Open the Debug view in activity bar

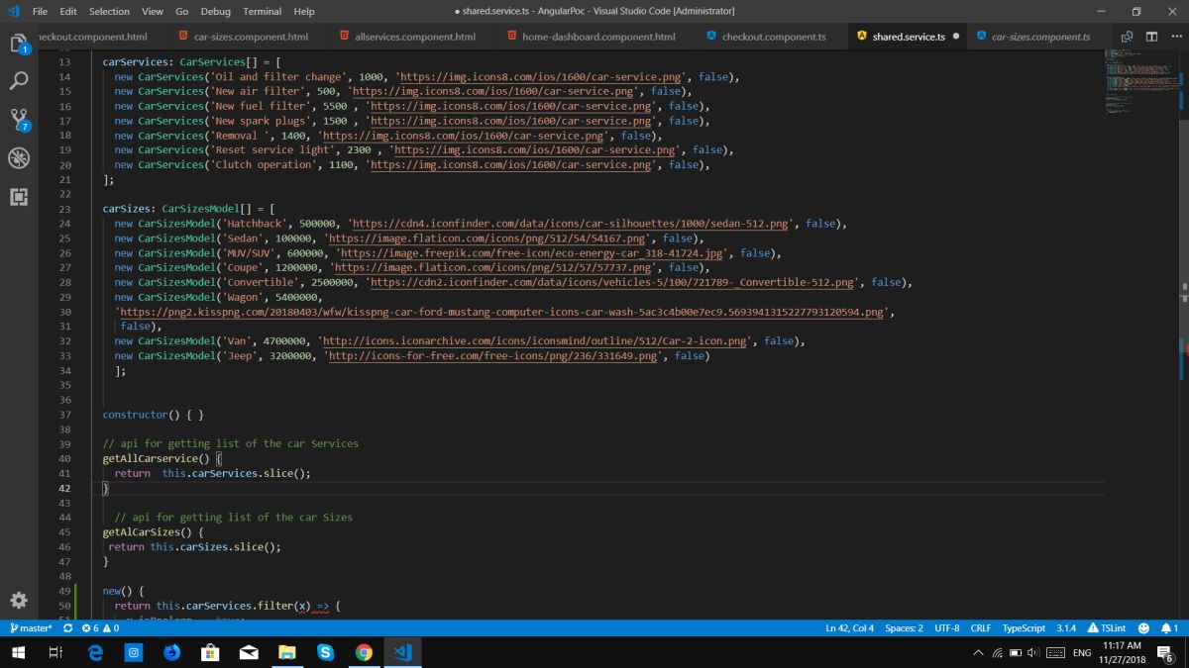pyautogui.click(x=19, y=157)
